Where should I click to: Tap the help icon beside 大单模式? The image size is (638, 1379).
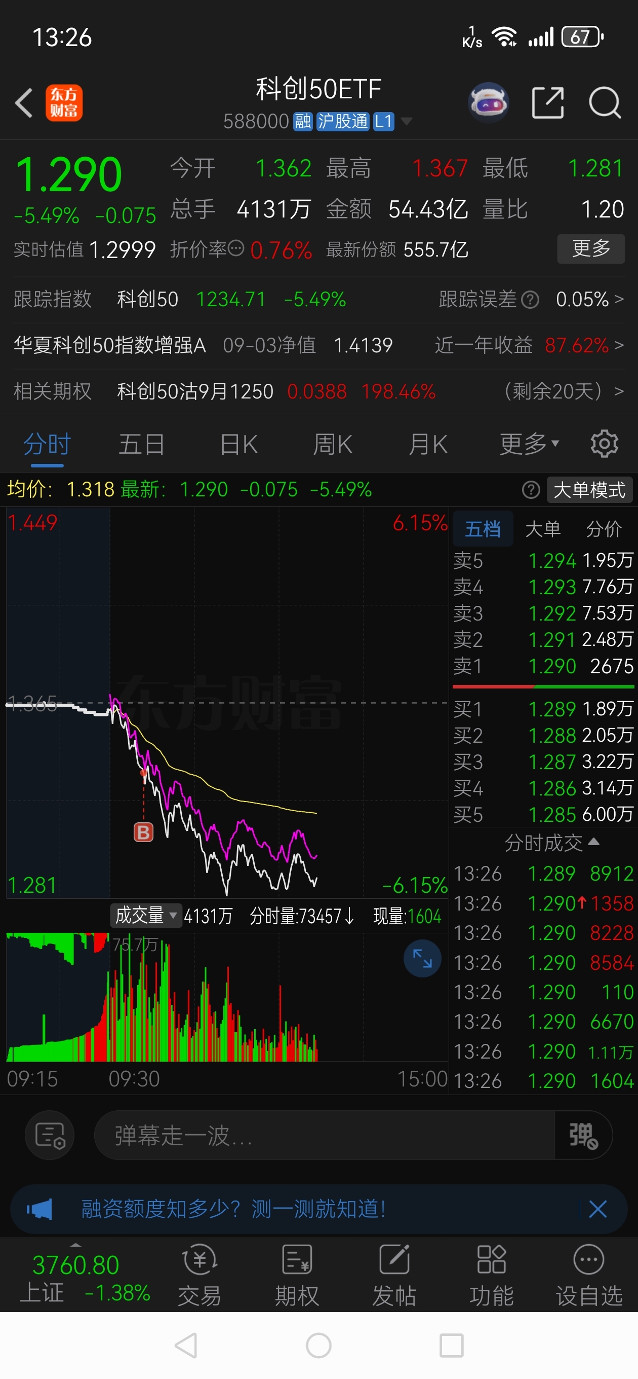click(x=531, y=490)
